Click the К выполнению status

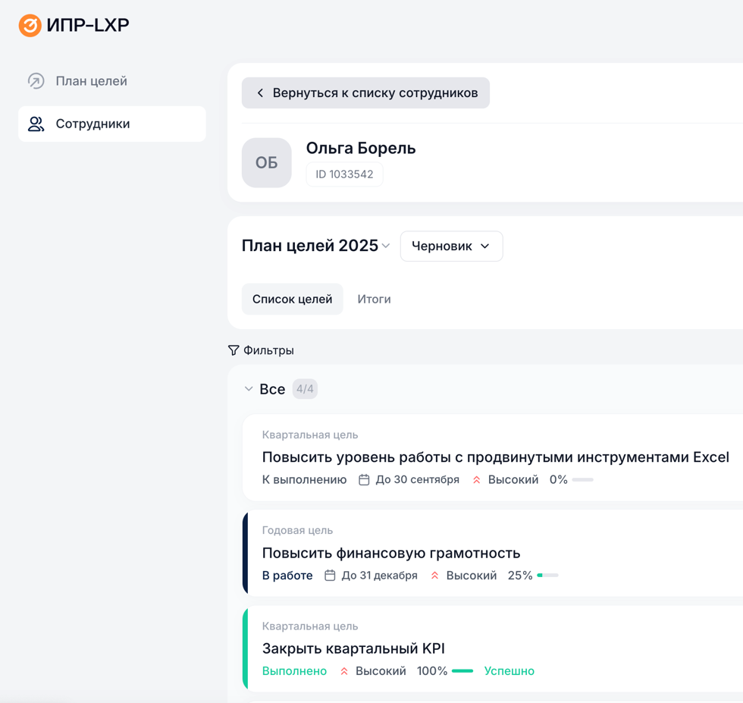coord(304,480)
